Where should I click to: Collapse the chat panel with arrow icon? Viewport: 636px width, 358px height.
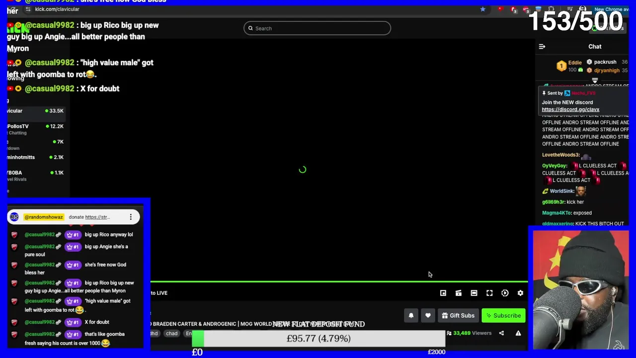[542, 47]
